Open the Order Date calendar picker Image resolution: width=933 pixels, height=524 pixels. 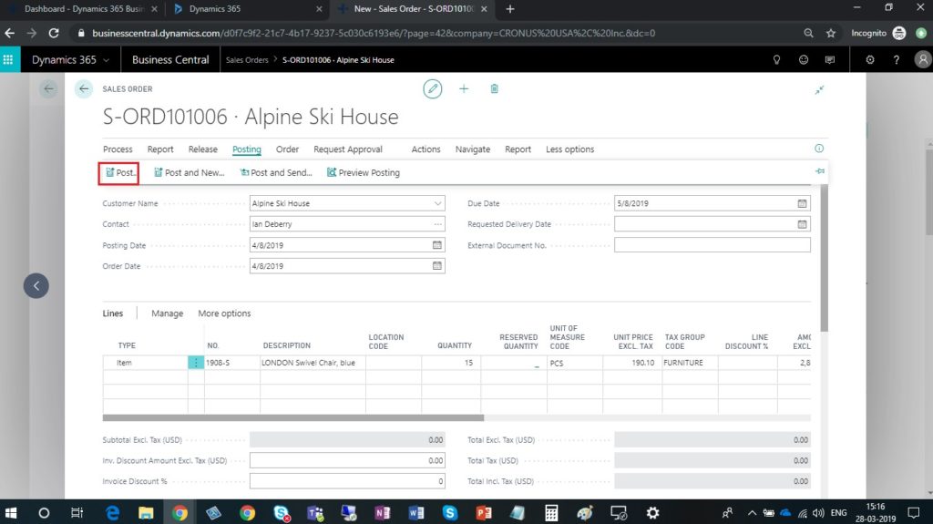437,266
